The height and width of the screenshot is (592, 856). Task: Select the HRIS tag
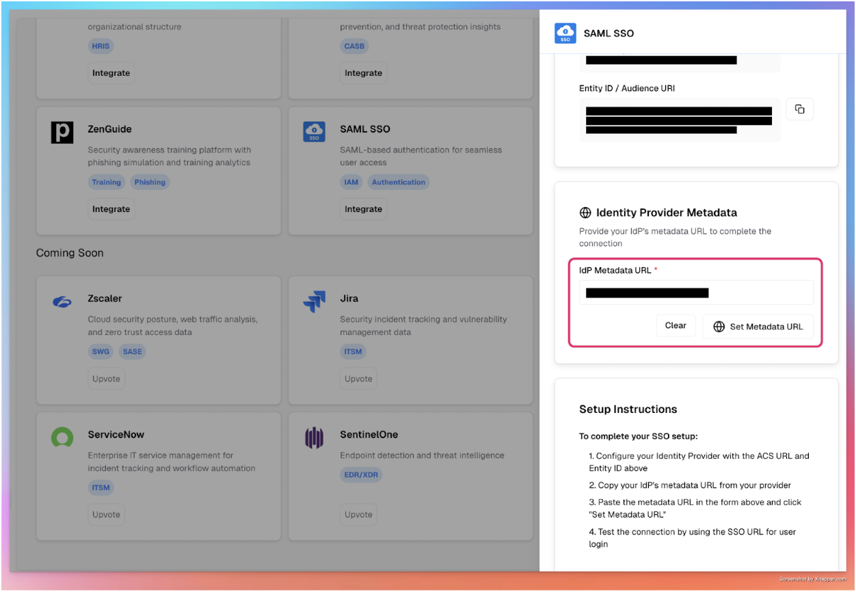[101, 46]
